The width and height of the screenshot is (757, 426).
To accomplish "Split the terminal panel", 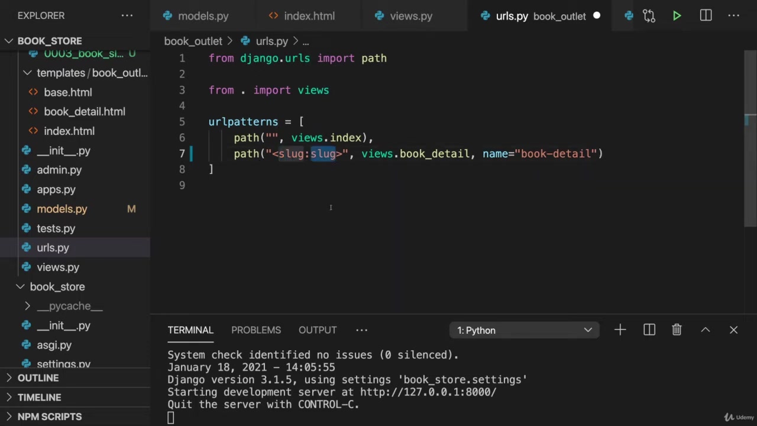I will click(649, 330).
